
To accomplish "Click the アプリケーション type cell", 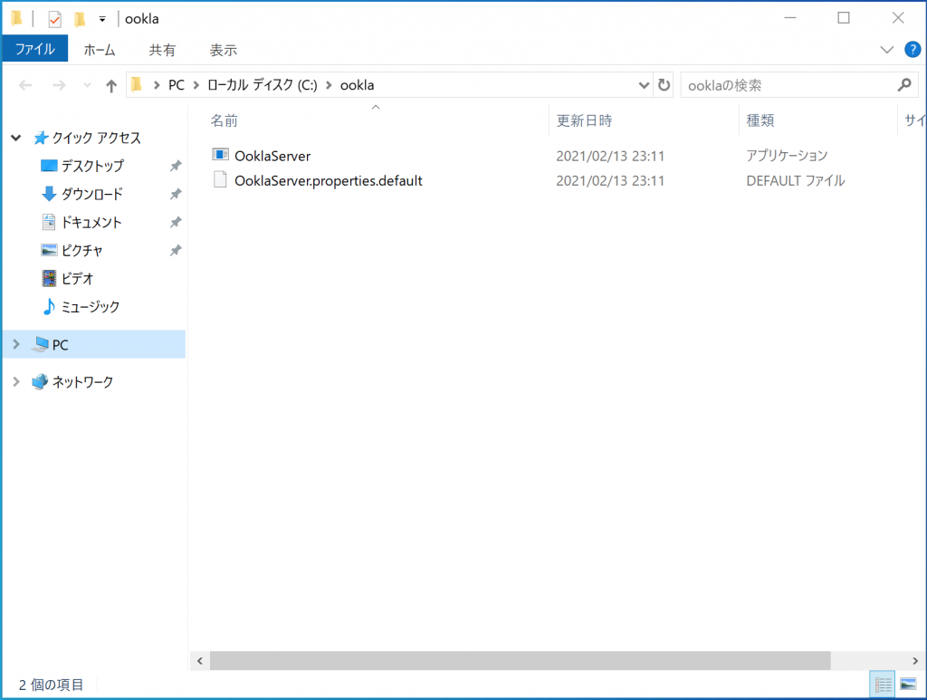I will [x=787, y=156].
